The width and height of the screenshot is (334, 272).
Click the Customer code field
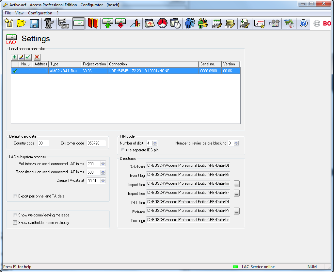96,143
